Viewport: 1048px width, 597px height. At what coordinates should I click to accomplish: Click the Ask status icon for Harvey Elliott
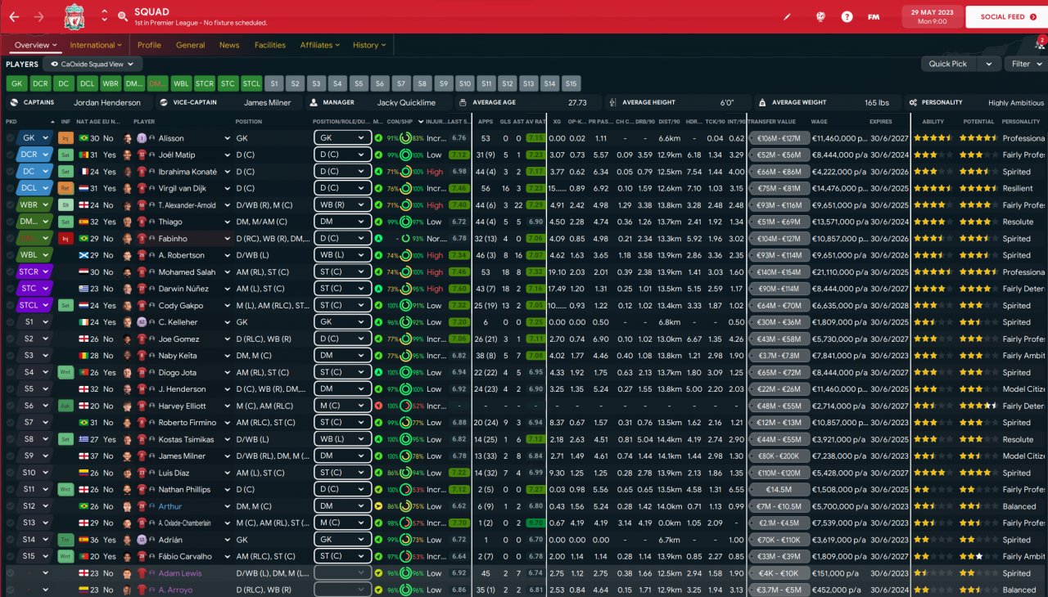tap(65, 406)
